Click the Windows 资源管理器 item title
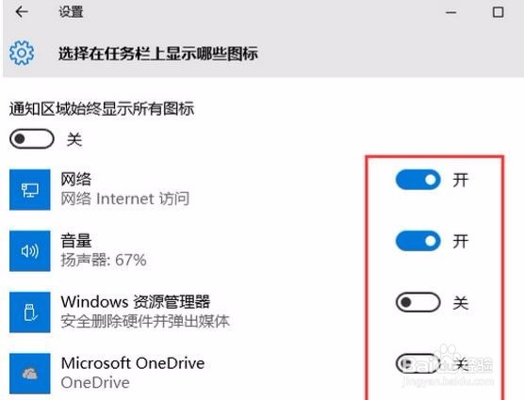524x400 pixels. (136, 301)
